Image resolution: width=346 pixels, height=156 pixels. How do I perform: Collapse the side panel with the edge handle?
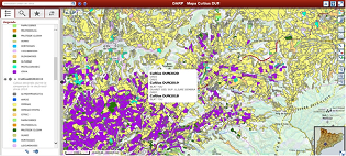[x=61, y=82]
